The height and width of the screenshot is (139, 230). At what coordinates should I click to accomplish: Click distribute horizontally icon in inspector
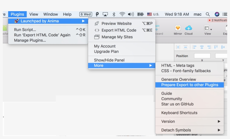(x=178, y=47)
